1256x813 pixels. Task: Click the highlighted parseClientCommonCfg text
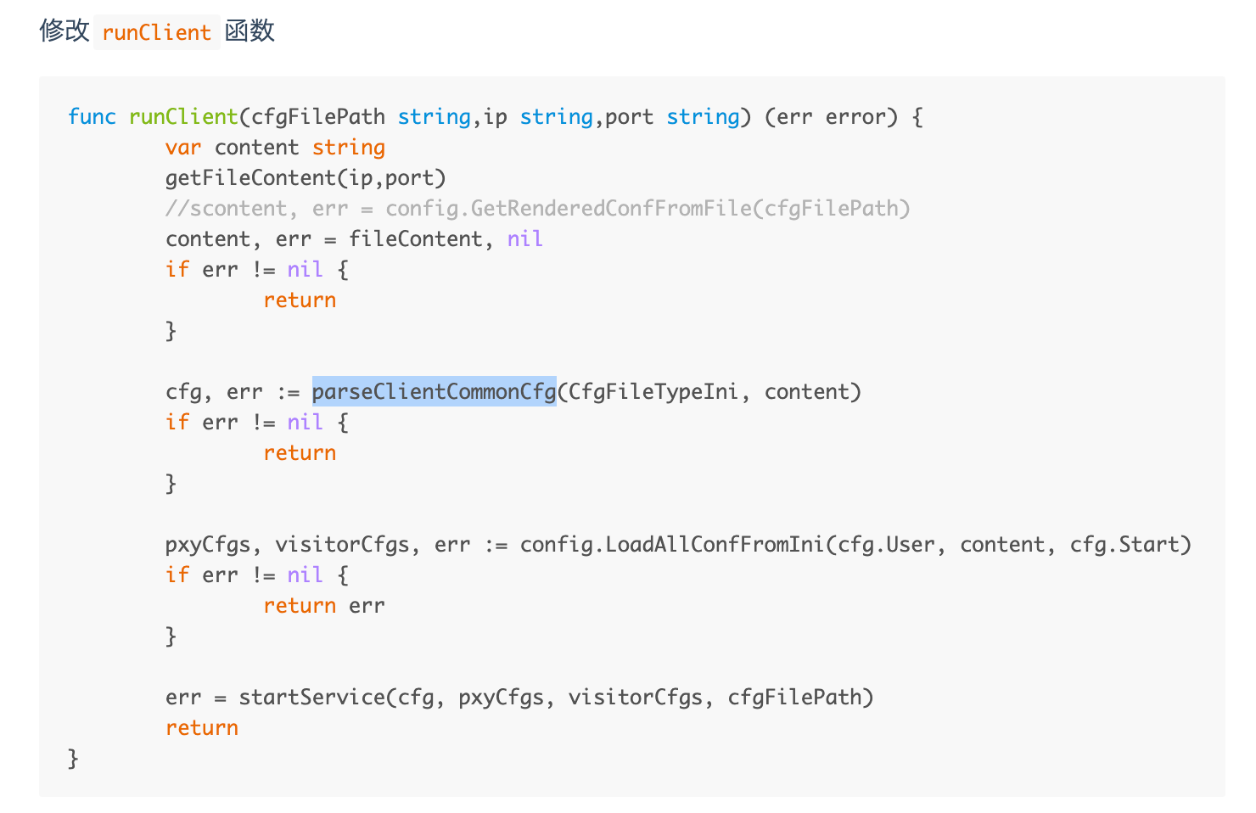point(434,391)
